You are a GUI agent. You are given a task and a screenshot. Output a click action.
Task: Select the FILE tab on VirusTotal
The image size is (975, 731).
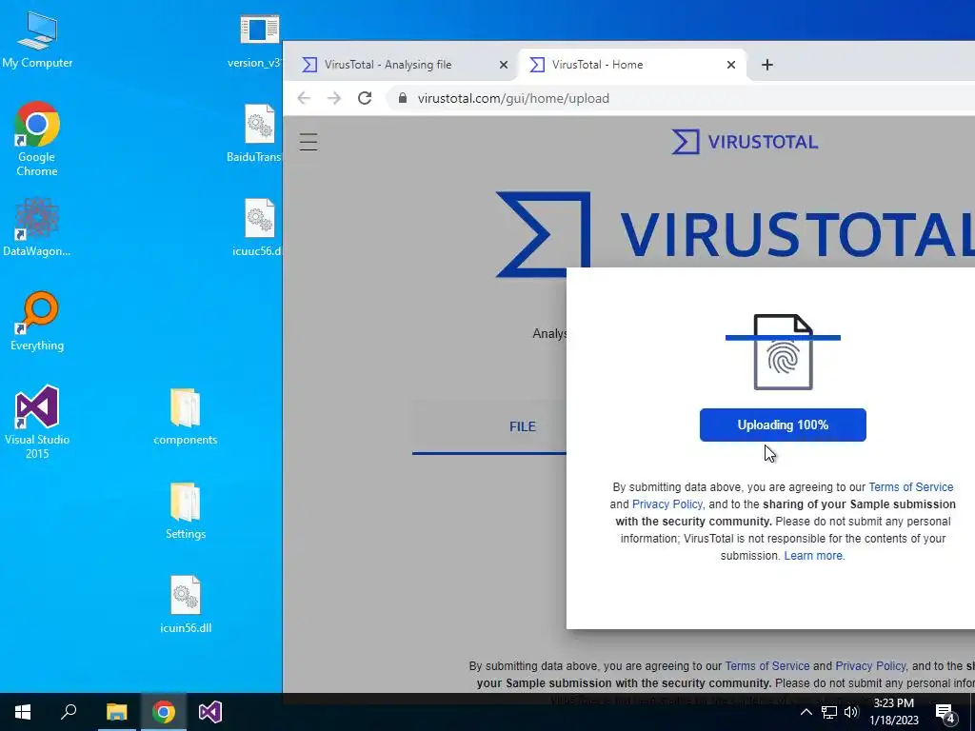coord(523,426)
